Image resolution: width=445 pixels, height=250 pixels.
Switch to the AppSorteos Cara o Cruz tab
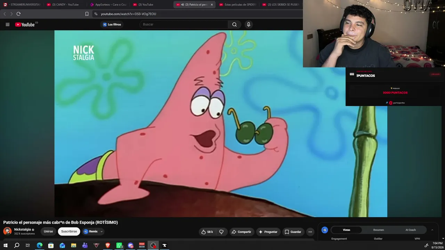[x=108, y=5]
